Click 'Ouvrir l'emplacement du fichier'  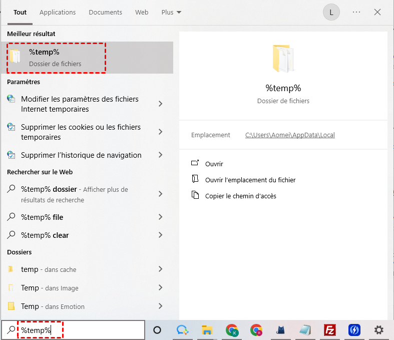250,180
